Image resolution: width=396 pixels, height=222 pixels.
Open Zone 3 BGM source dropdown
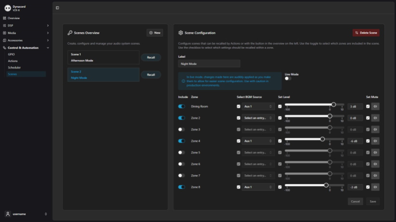click(x=258, y=130)
